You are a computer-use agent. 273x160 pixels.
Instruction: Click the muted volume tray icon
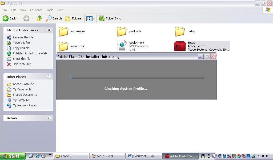[x=229, y=156]
